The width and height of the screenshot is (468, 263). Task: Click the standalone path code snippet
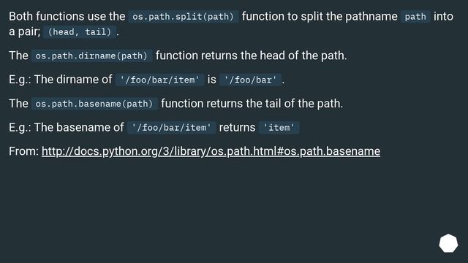pyautogui.click(x=415, y=17)
